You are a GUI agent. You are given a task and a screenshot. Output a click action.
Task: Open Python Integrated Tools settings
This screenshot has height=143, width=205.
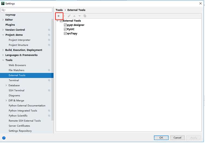pos(23,111)
